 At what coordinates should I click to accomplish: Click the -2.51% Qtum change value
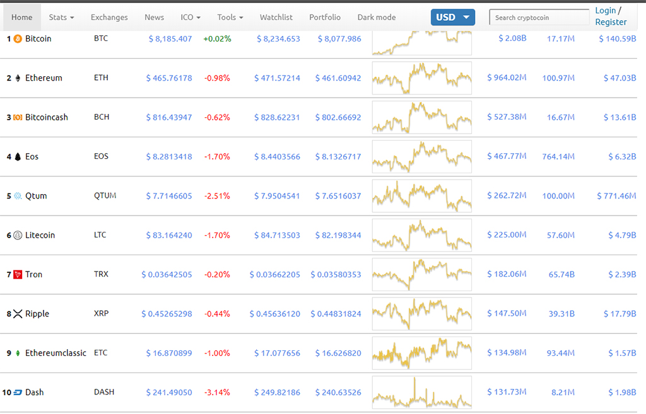[217, 196]
